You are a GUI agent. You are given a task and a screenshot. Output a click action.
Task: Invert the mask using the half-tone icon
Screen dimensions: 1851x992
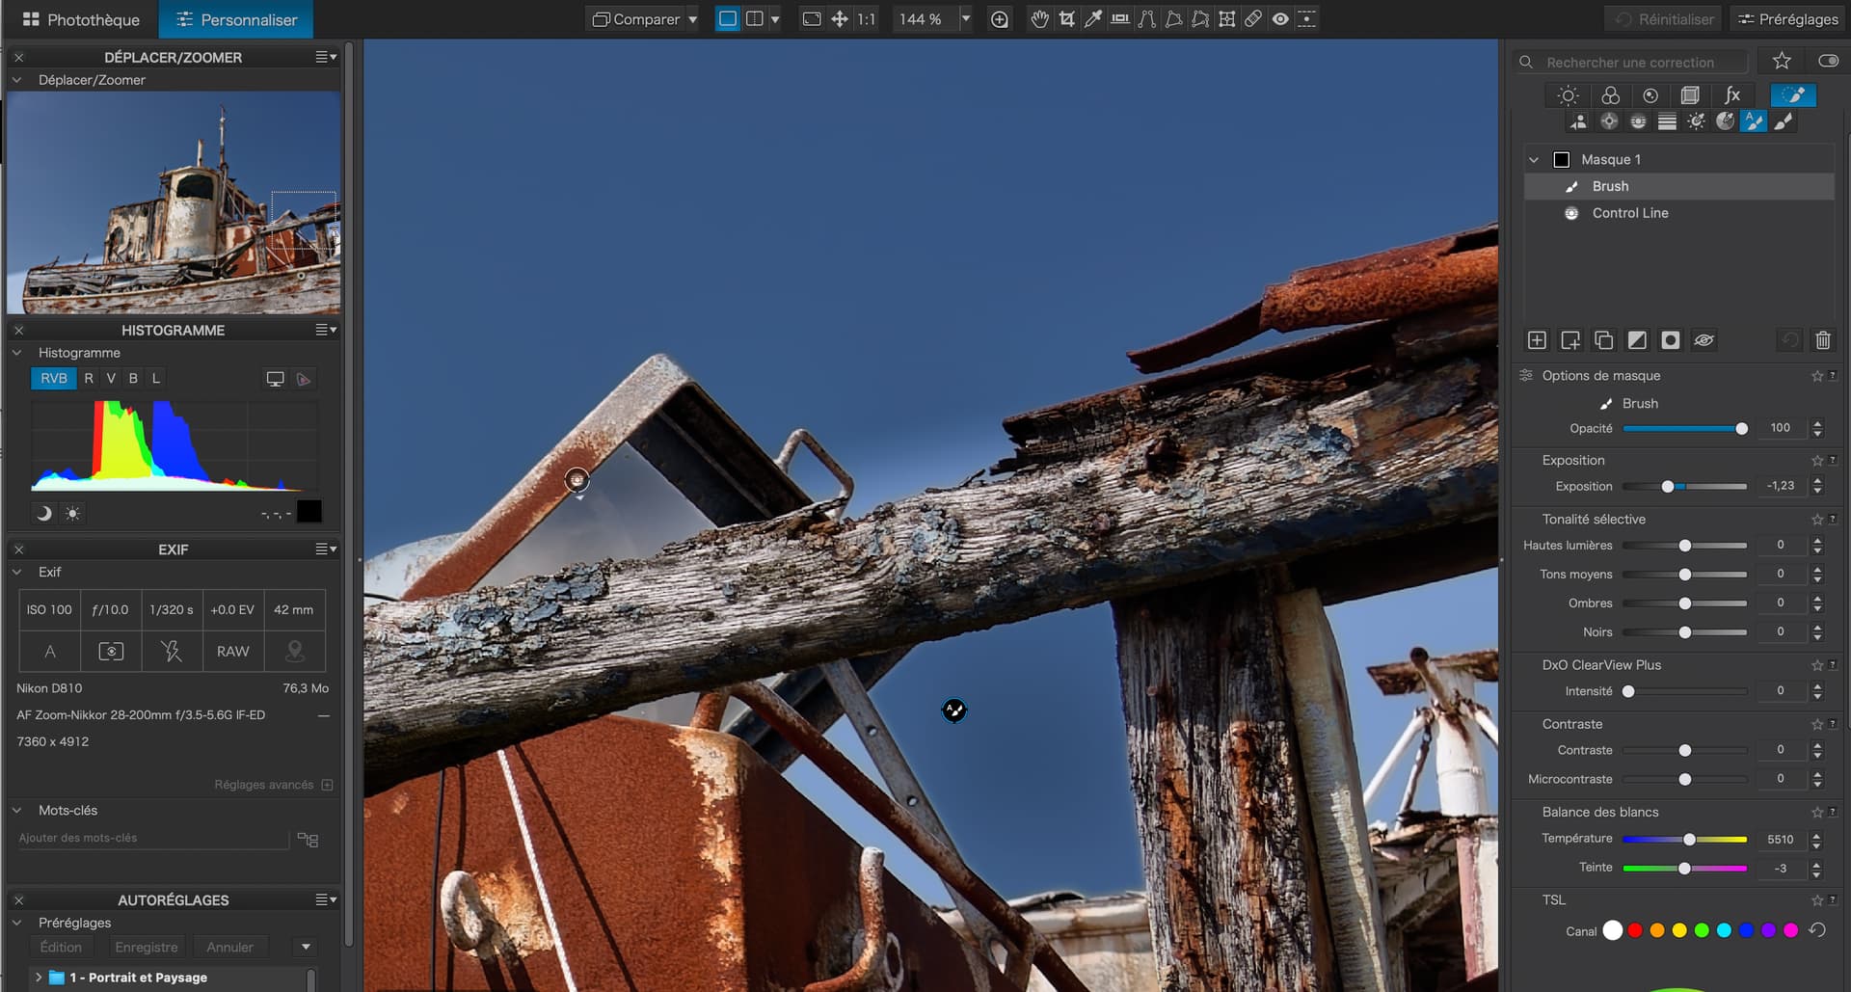click(x=1637, y=340)
